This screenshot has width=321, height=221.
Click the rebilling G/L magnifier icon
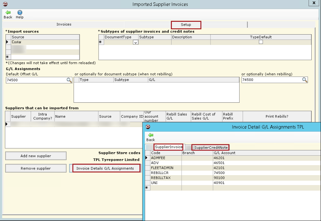304,80
